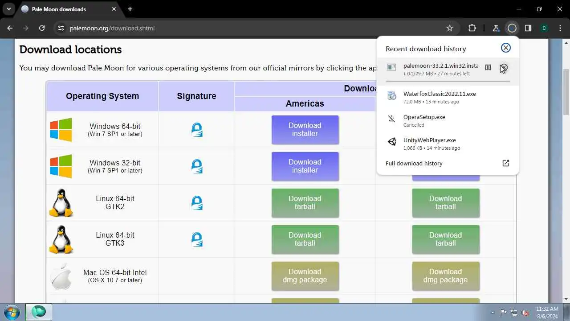
Task: Close the Recent download history popup
Action: pyautogui.click(x=506, y=48)
